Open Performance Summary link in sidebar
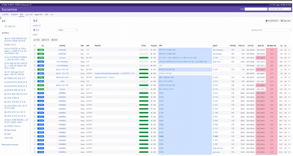The width and height of the screenshot is (293, 156). pos(10,145)
